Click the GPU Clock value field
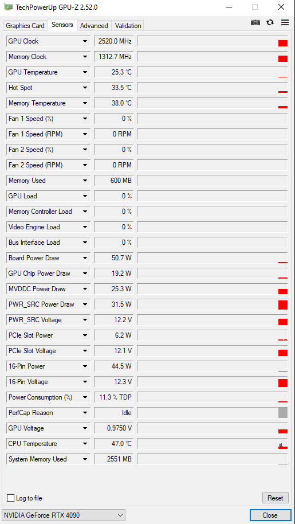 [x=114, y=41]
